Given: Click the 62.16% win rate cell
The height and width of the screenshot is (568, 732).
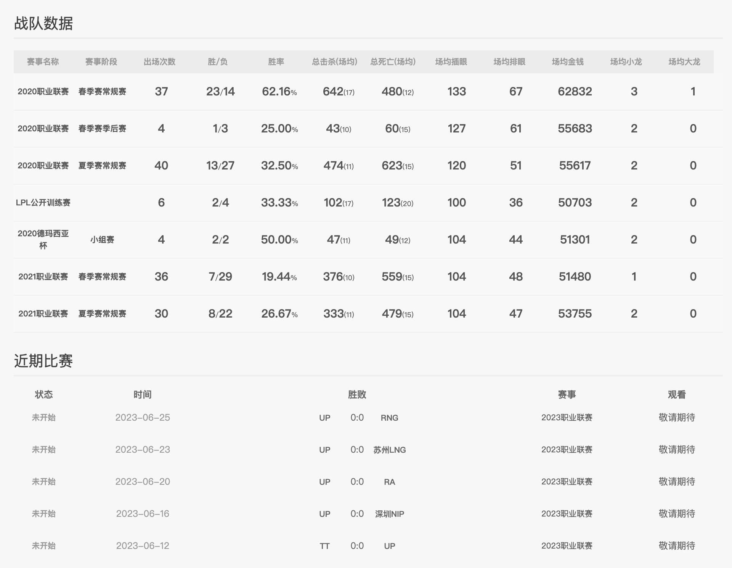Looking at the screenshot, I should tap(279, 92).
